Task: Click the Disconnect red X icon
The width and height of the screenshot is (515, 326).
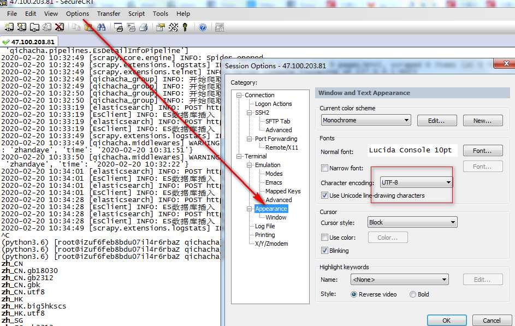Action: point(60,27)
